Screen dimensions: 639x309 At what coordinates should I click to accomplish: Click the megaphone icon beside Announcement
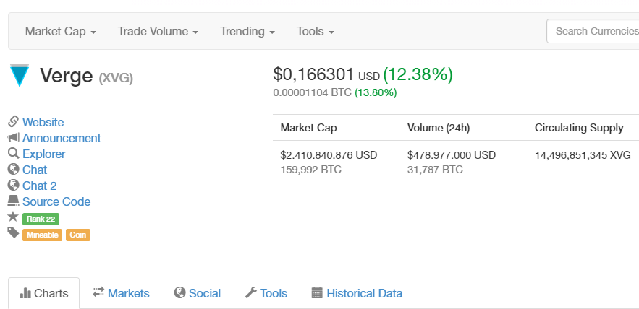click(13, 138)
